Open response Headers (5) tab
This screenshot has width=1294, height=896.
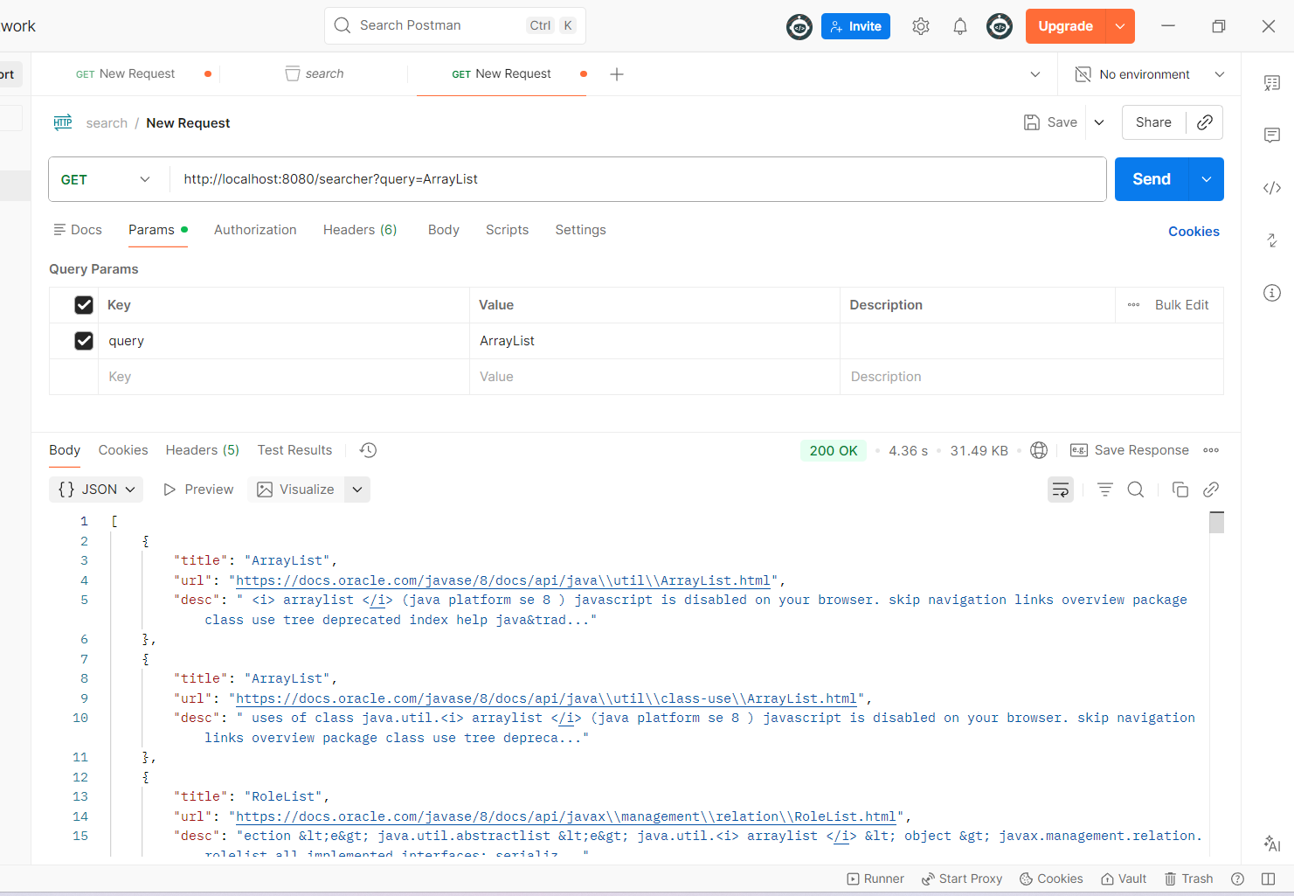pos(203,450)
